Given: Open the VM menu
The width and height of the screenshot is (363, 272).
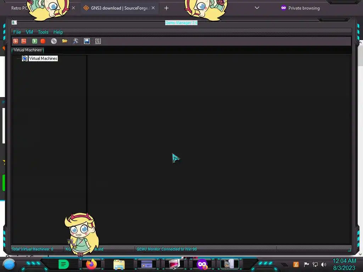Looking at the screenshot, I should click(x=29, y=32).
